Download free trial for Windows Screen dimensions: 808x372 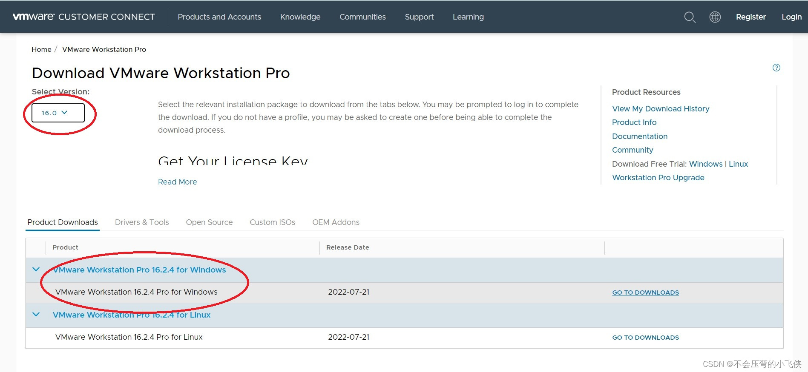coord(706,164)
